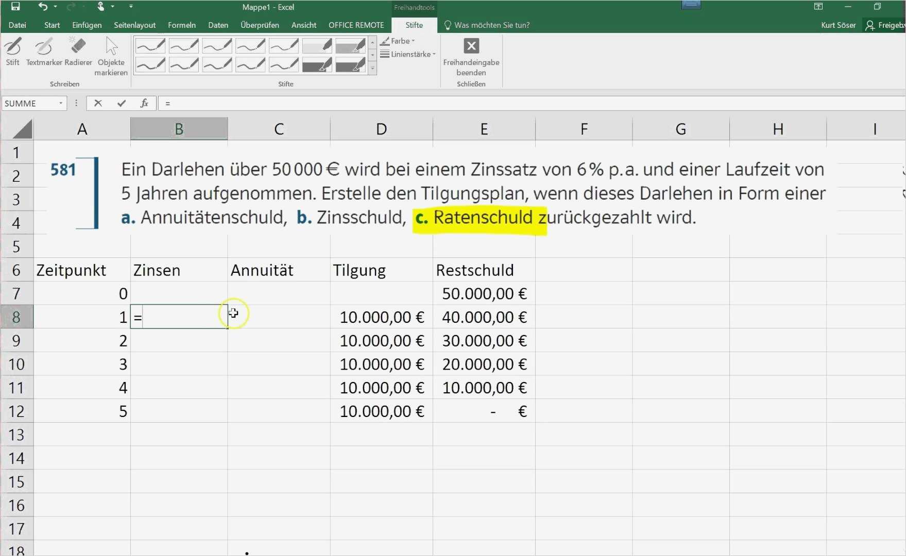Choose the Radierer eraser tool
906x556 pixels.
tap(78, 51)
